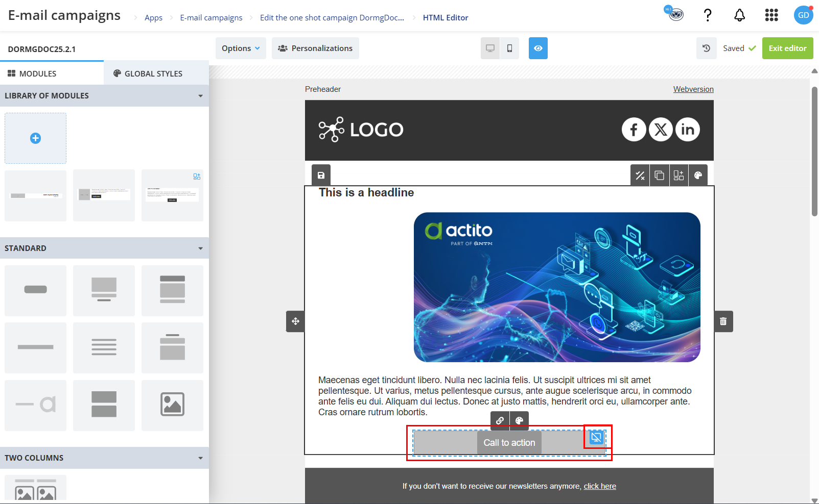Click Exit editor button
Image resolution: width=819 pixels, height=504 pixels.
[x=787, y=48]
